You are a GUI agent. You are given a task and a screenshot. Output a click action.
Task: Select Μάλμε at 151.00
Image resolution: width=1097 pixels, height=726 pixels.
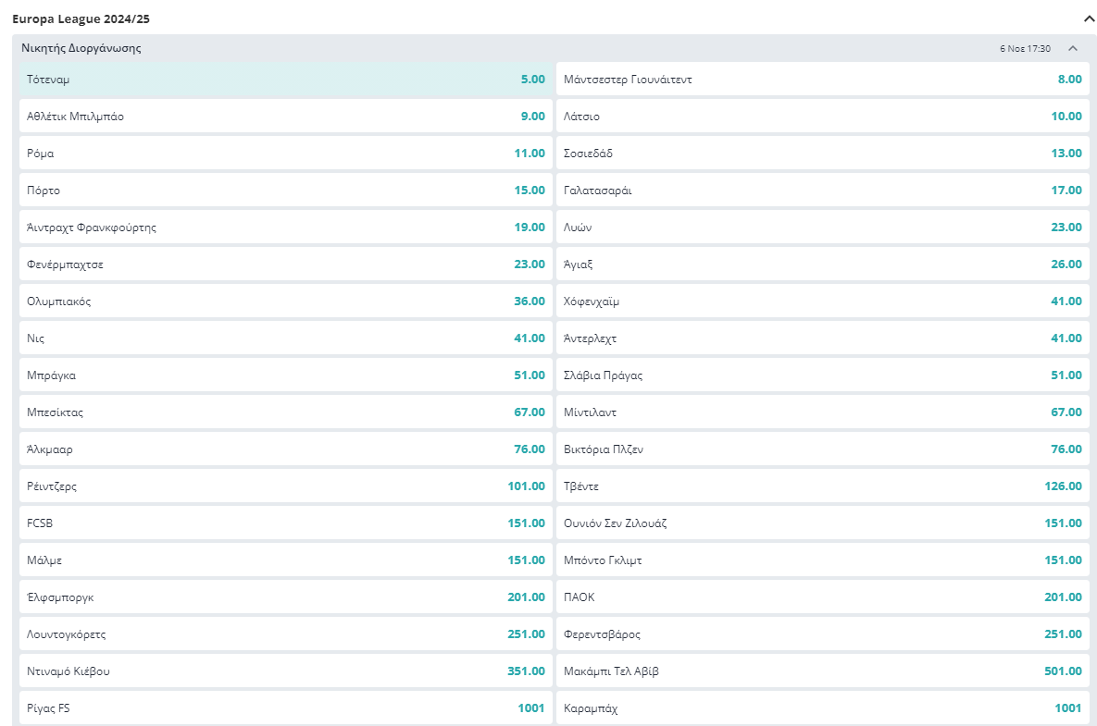click(x=285, y=560)
